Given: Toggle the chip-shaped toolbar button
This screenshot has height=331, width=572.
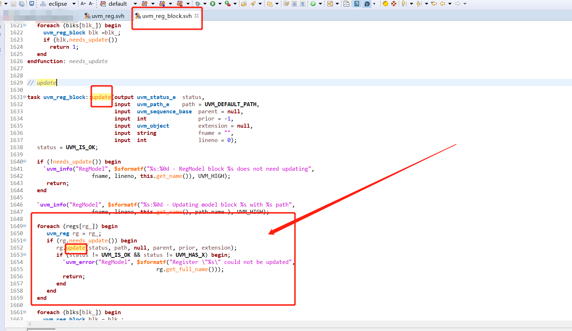Looking at the screenshot, I should 367,4.
